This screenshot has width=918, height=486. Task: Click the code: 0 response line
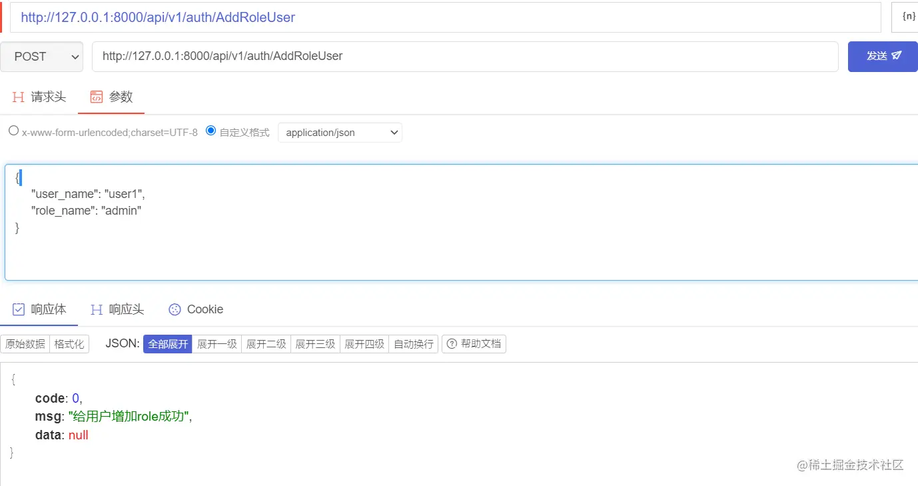point(59,398)
